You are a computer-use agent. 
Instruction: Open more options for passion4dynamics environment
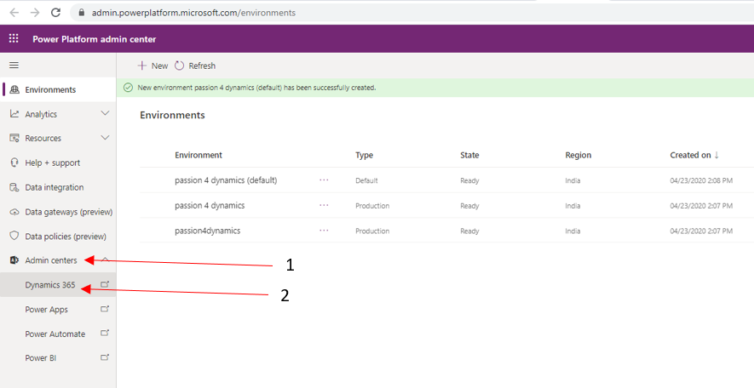324,231
